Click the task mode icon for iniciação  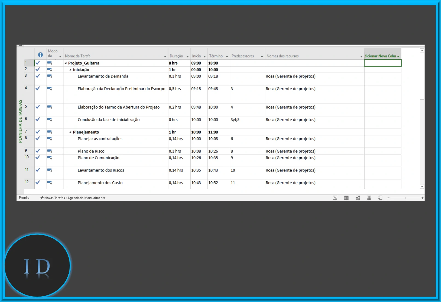[x=50, y=69]
